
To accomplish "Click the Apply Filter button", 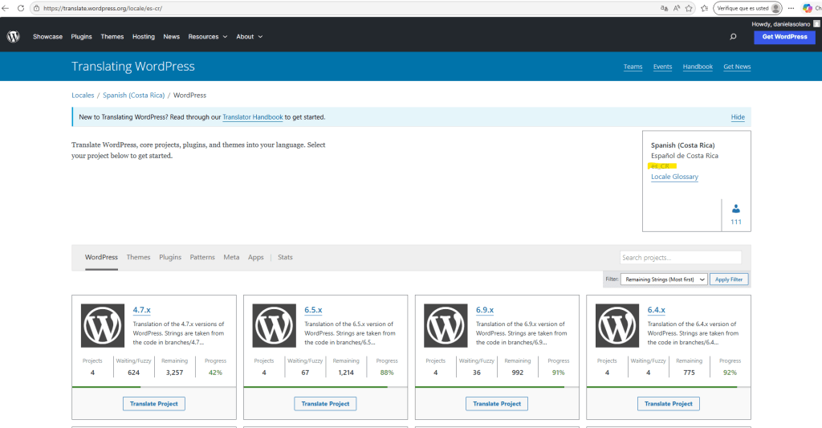I will pos(729,279).
